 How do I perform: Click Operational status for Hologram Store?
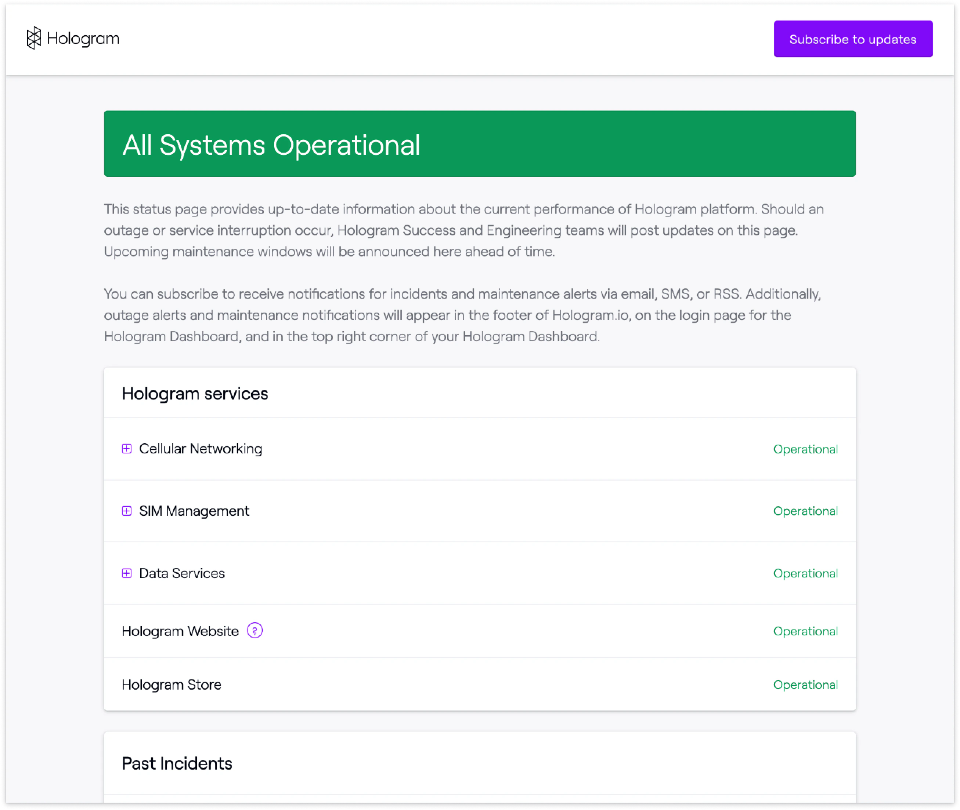805,685
